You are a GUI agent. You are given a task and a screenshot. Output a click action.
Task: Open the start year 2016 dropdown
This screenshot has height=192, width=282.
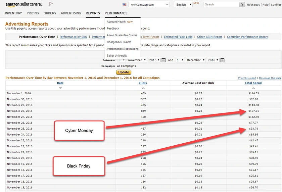[x=154, y=60]
